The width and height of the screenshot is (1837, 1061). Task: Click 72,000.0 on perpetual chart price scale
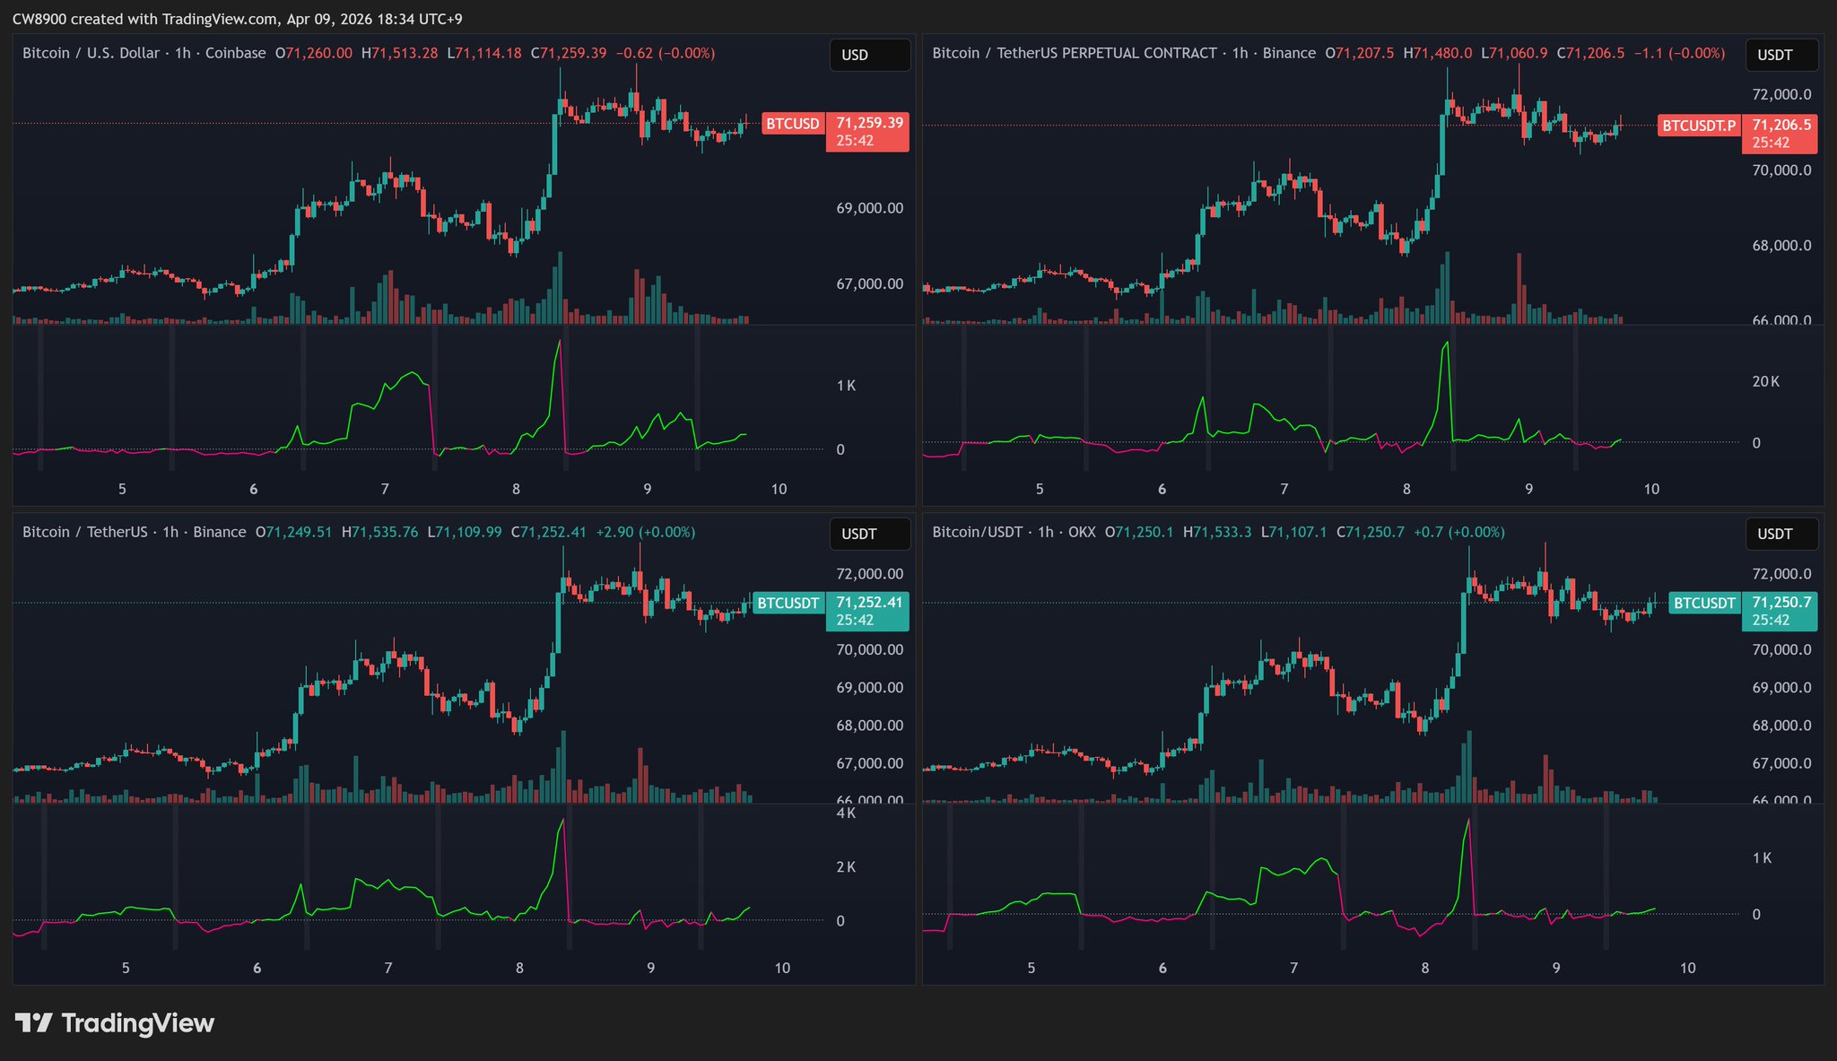tap(1781, 94)
